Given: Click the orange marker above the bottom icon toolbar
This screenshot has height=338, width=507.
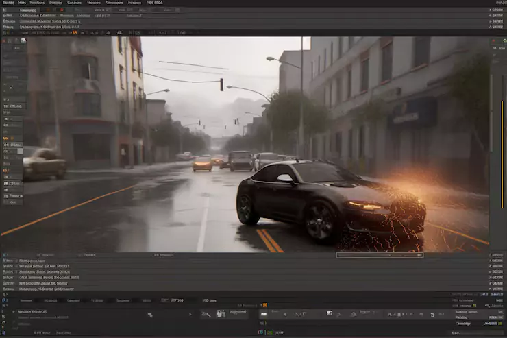Looking at the screenshot, I should pos(265,305).
